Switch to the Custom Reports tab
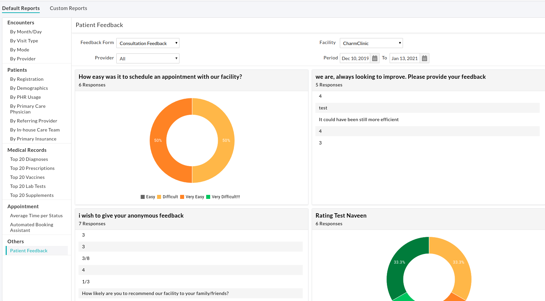This screenshot has width=545, height=301. click(x=68, y=8)
